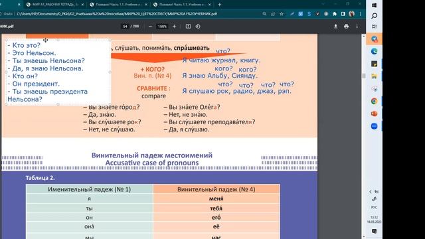Open Zoom from the taskbar
Image resolution: width=425 pixels, height=239 pixels.
click(x=375, y=126)
